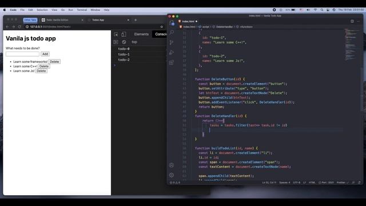Select inspect element tool in DevTools
The width and height of the screenshot is (366, 206).
pyautogui.click(x=116, y=34)
